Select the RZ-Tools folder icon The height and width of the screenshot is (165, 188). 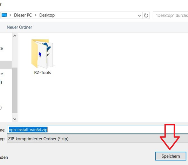[x=42, y=53]
